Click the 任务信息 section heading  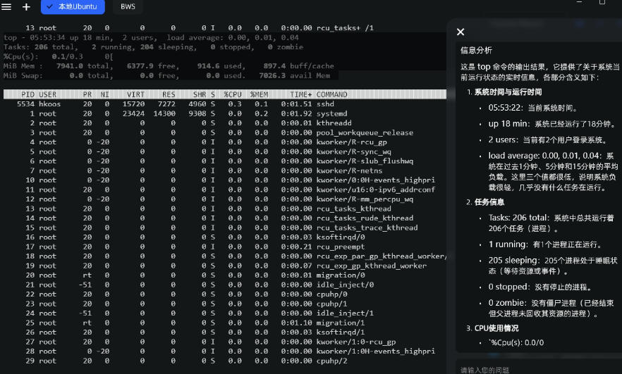(489, 203)
